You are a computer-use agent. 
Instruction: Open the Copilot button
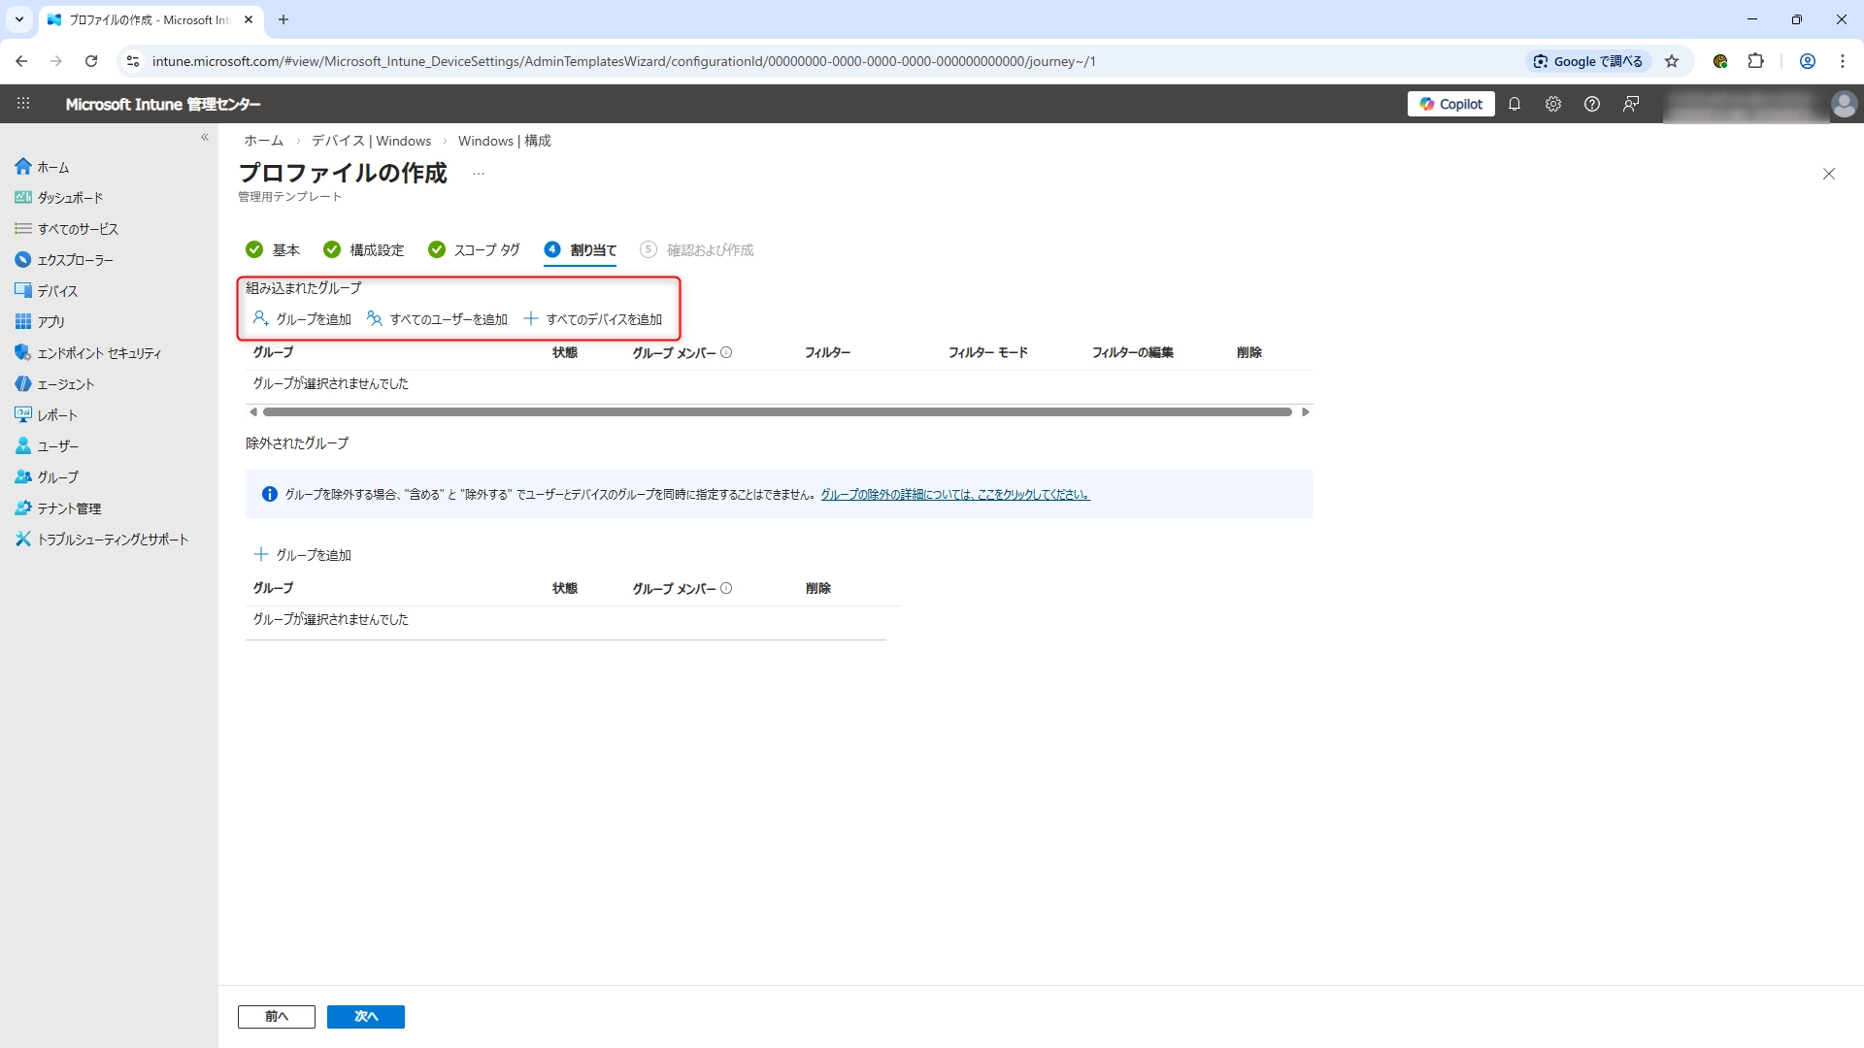[x=1450, y=104]
